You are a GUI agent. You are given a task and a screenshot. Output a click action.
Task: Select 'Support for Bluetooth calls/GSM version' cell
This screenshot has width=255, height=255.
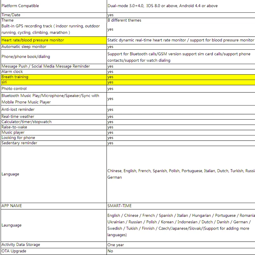[181, 57]
